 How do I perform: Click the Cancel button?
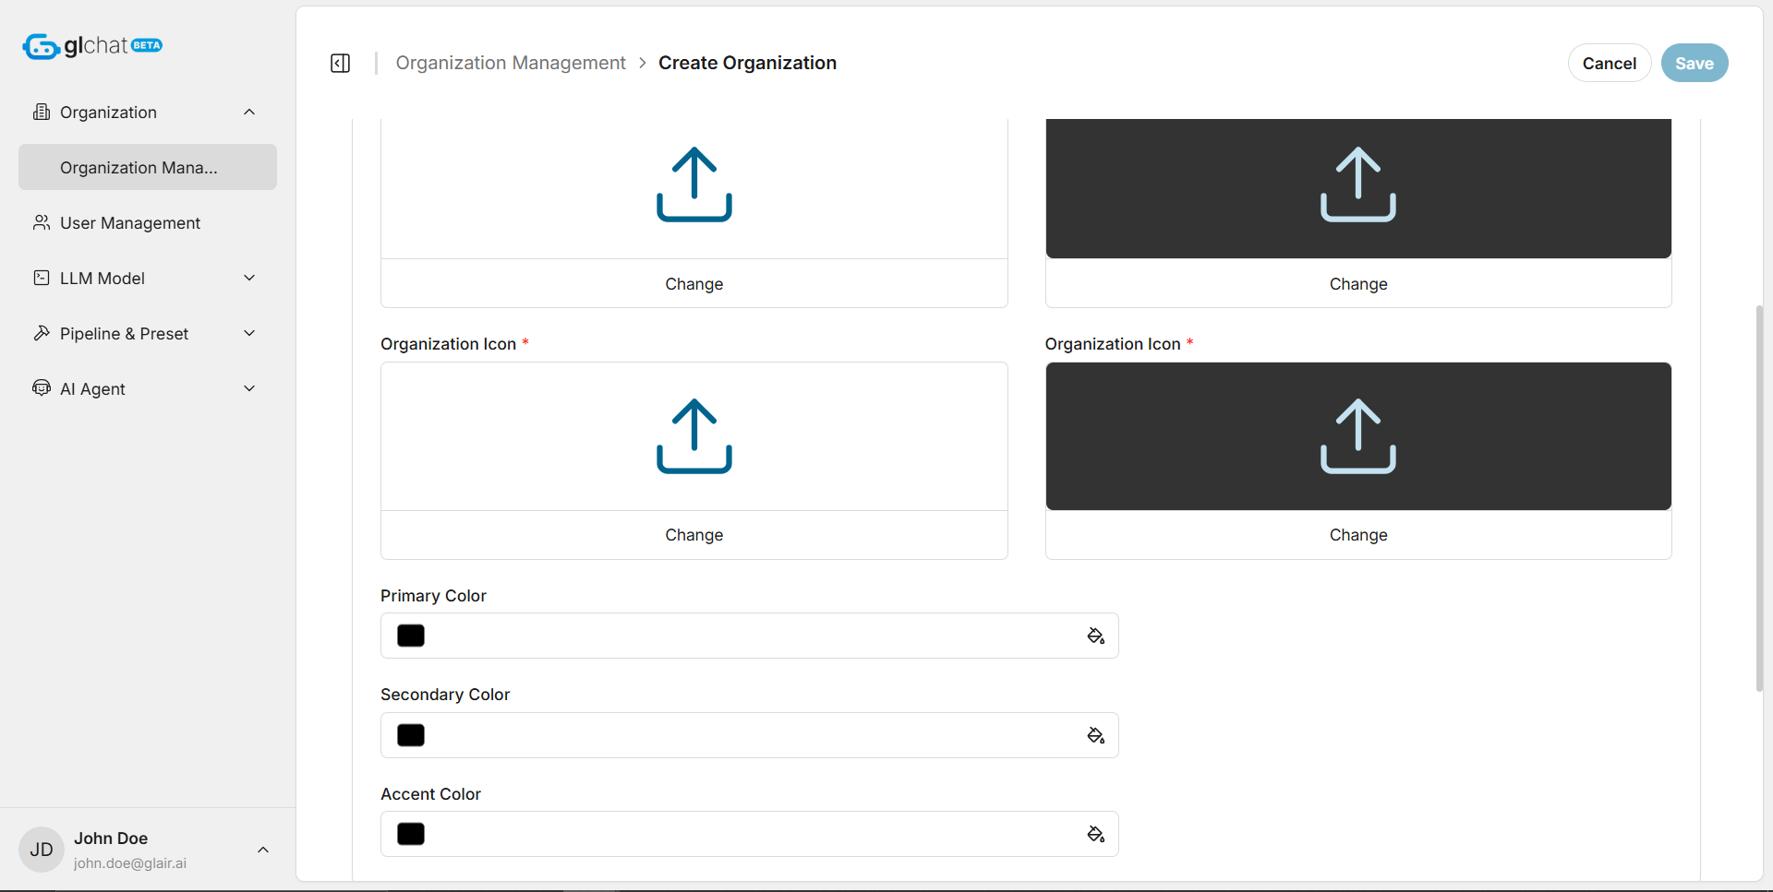(x=1609, y=64)
